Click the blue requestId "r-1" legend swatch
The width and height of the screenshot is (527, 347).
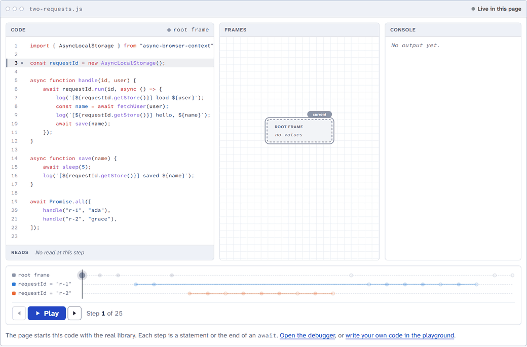tap(14, 284)
